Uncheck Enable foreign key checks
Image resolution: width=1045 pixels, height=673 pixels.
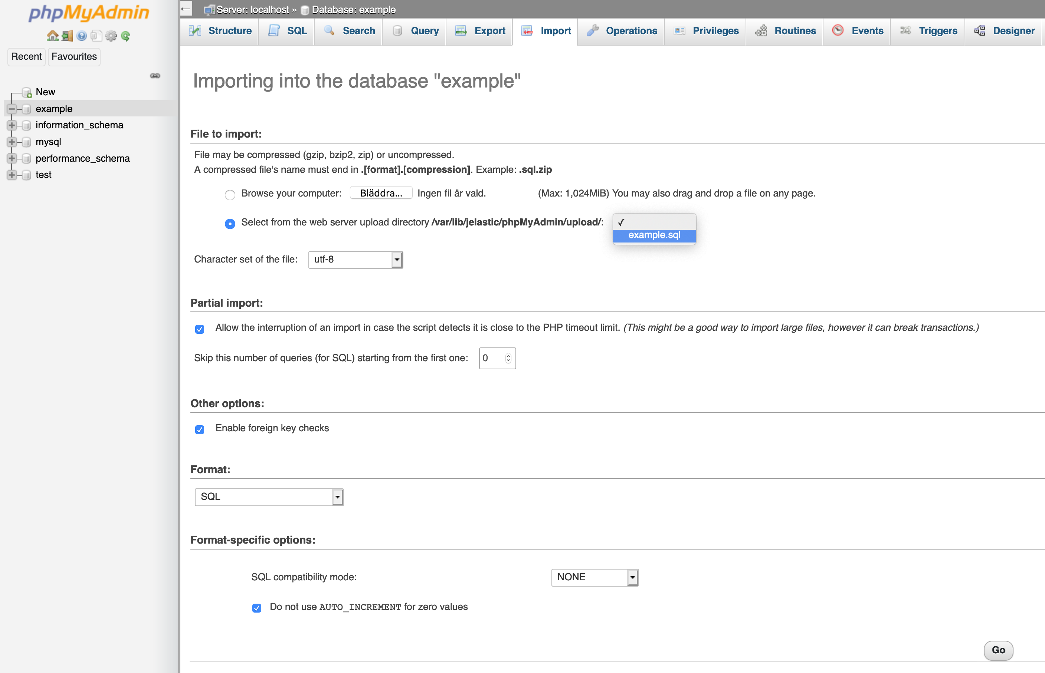[199, 429]
